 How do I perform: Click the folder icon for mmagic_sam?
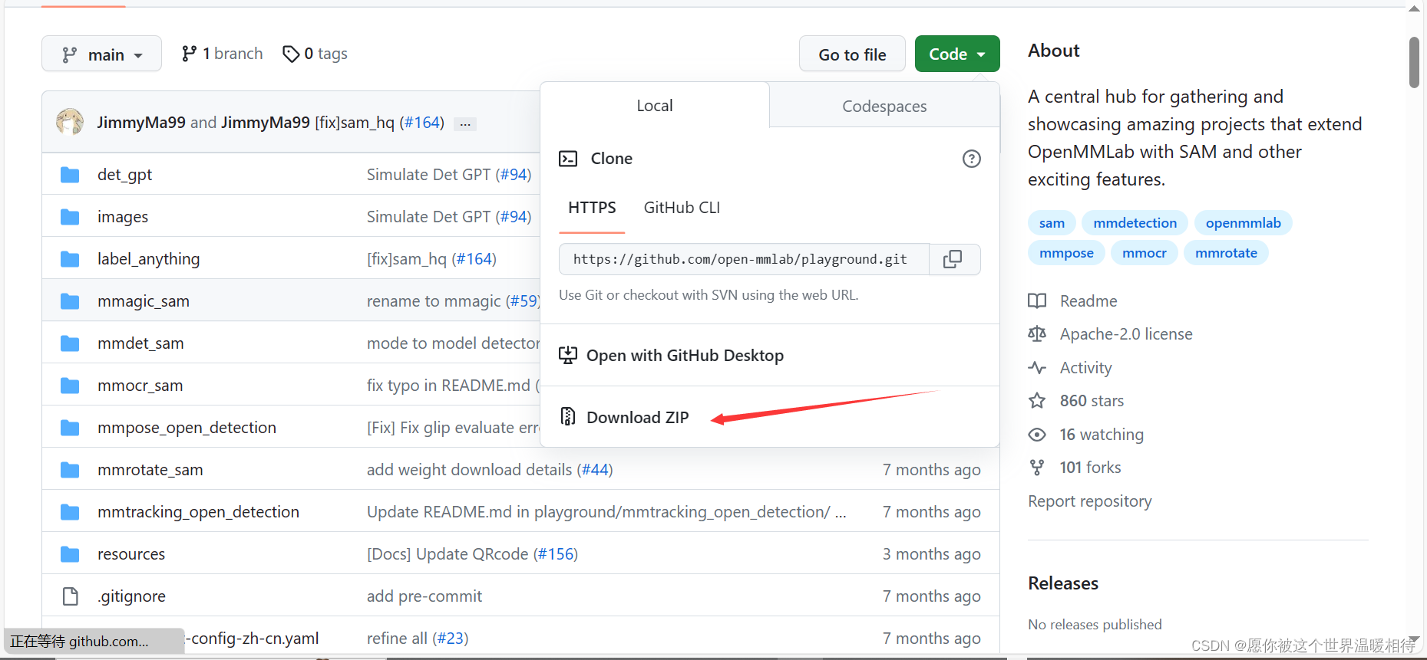[70, 301]
